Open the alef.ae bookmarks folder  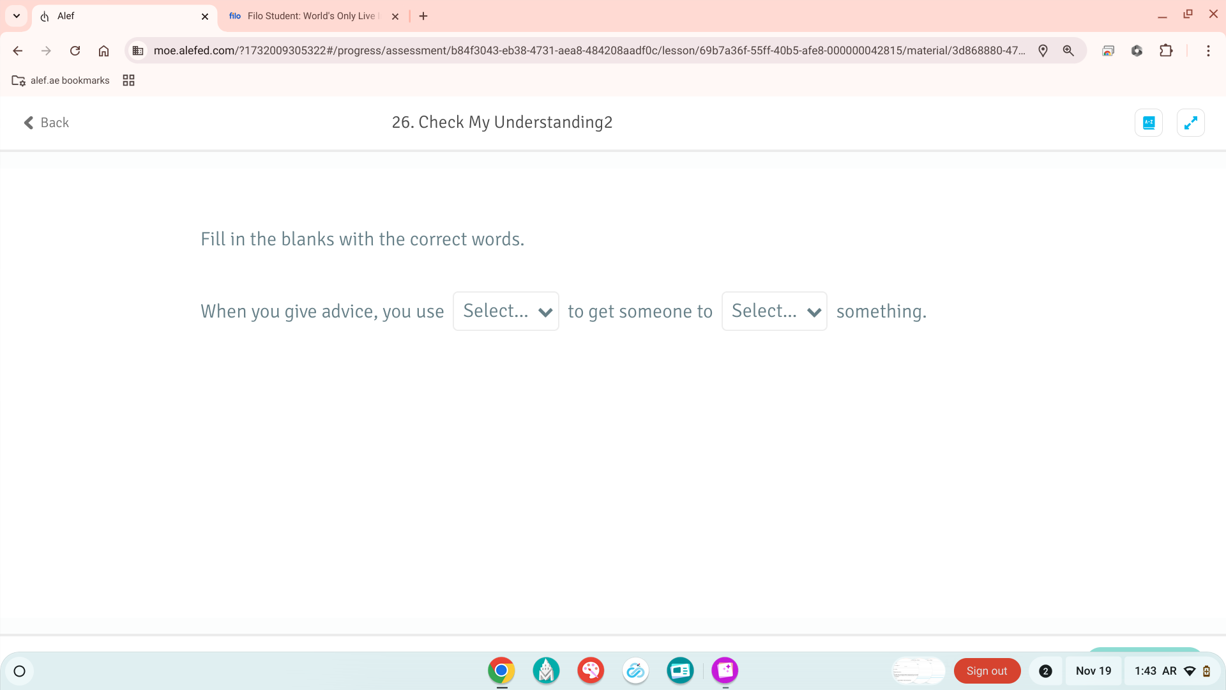point(61,80)
